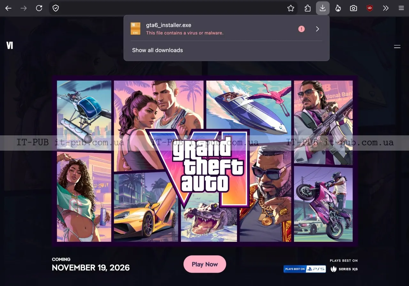Open the browser application menu

tap(401, 8)
